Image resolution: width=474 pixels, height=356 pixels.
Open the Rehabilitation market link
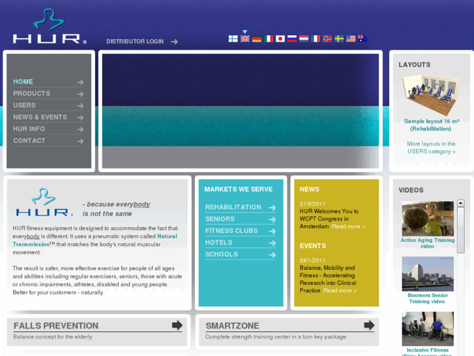(x=233, y=207)
